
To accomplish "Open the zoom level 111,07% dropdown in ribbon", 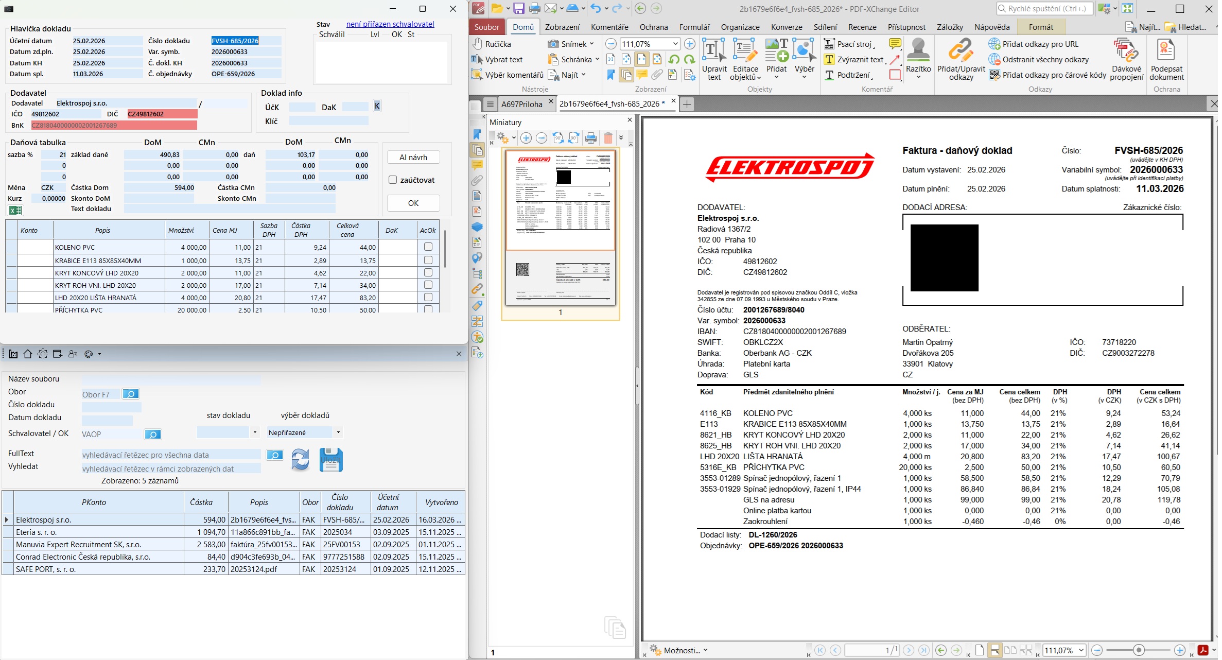I will pos(675,44).
